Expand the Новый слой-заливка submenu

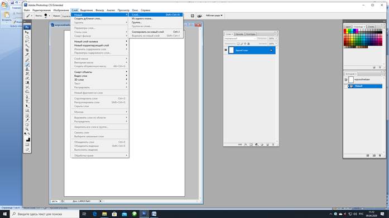coord(100,42)
